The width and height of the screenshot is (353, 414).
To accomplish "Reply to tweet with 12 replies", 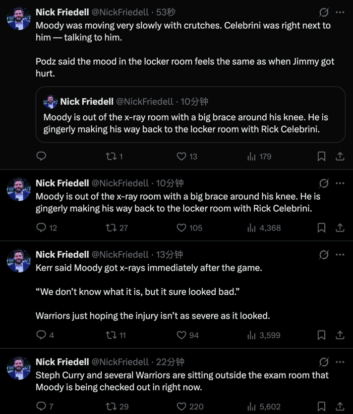I will pyautogui.click(x=42, y=228).
